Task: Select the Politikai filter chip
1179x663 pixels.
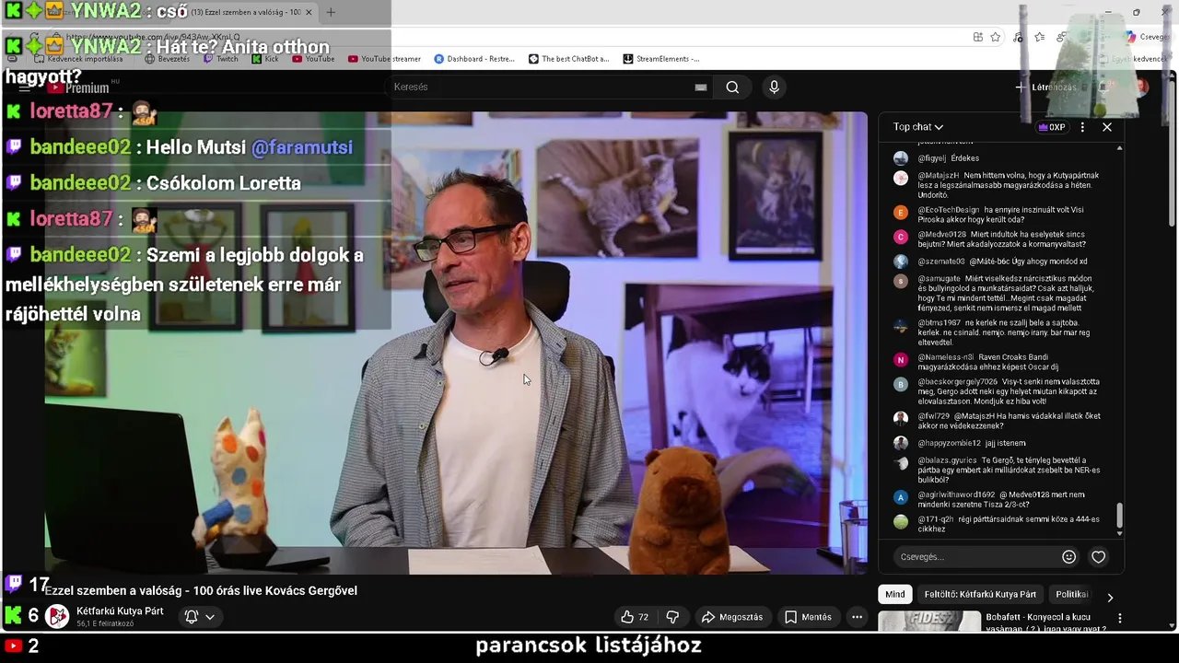Action: (1072, 595)
